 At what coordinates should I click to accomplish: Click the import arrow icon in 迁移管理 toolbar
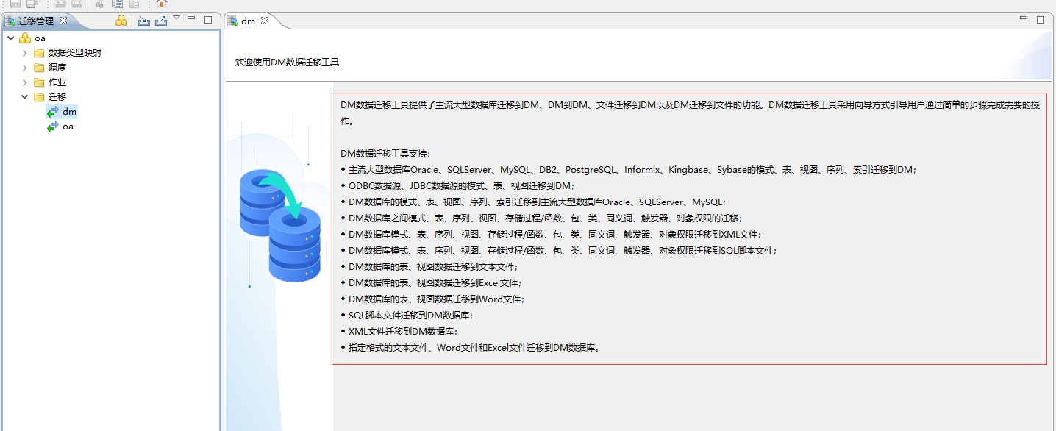(x=143, y=21)
